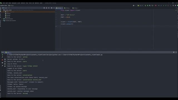
Task: Open the Window menu
Action: click(x=37, y=3)
